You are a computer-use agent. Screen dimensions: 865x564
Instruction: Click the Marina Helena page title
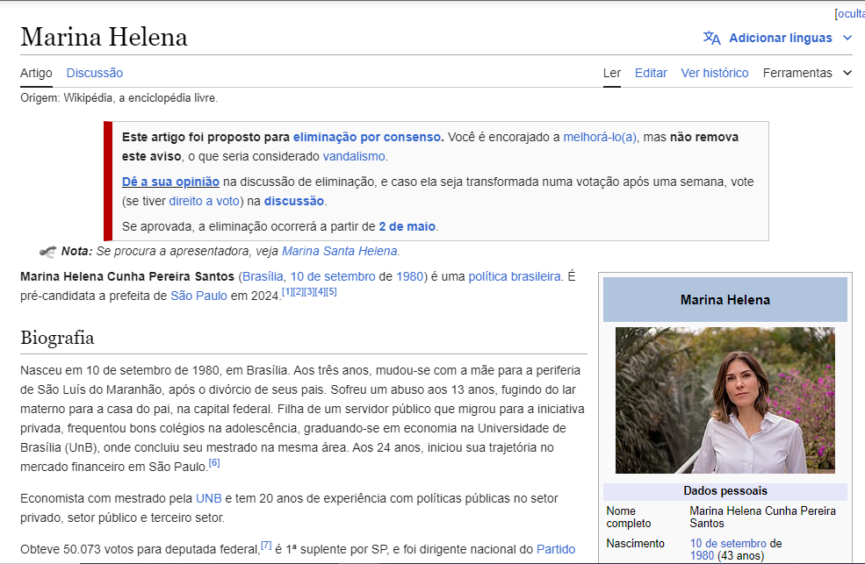point(104,38)
